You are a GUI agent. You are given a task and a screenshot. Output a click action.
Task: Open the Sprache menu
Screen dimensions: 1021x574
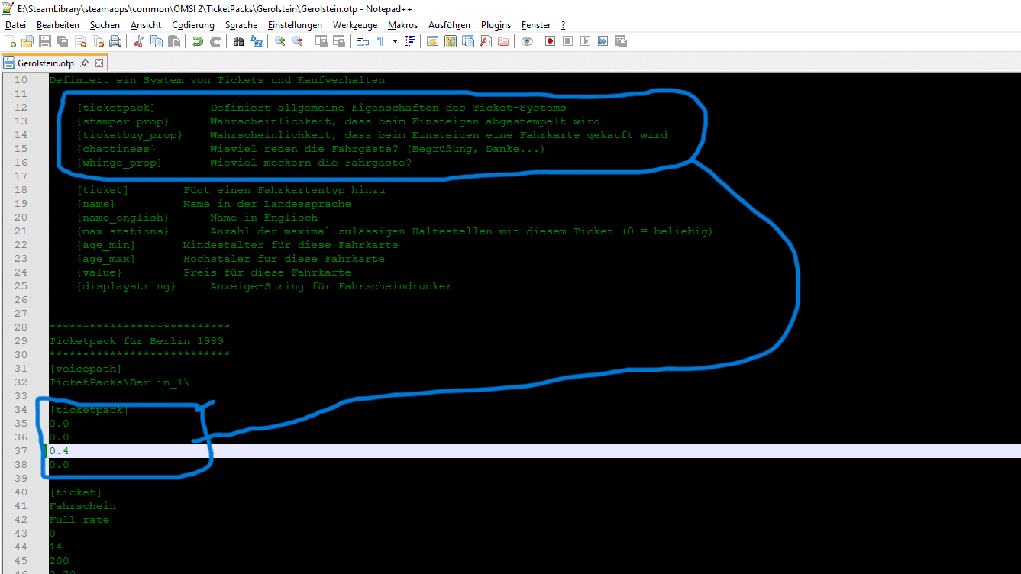click(x=241, y=25)
